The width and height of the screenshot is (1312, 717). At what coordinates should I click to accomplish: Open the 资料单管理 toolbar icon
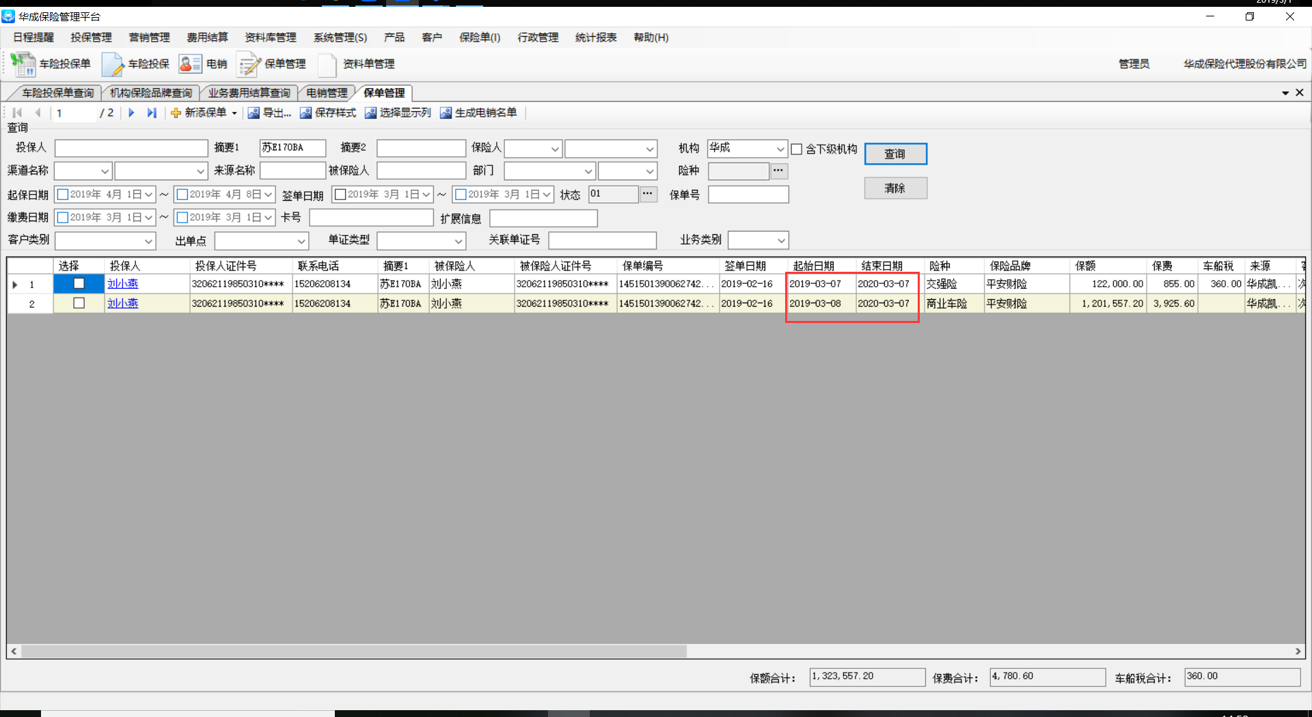[327, 64]
